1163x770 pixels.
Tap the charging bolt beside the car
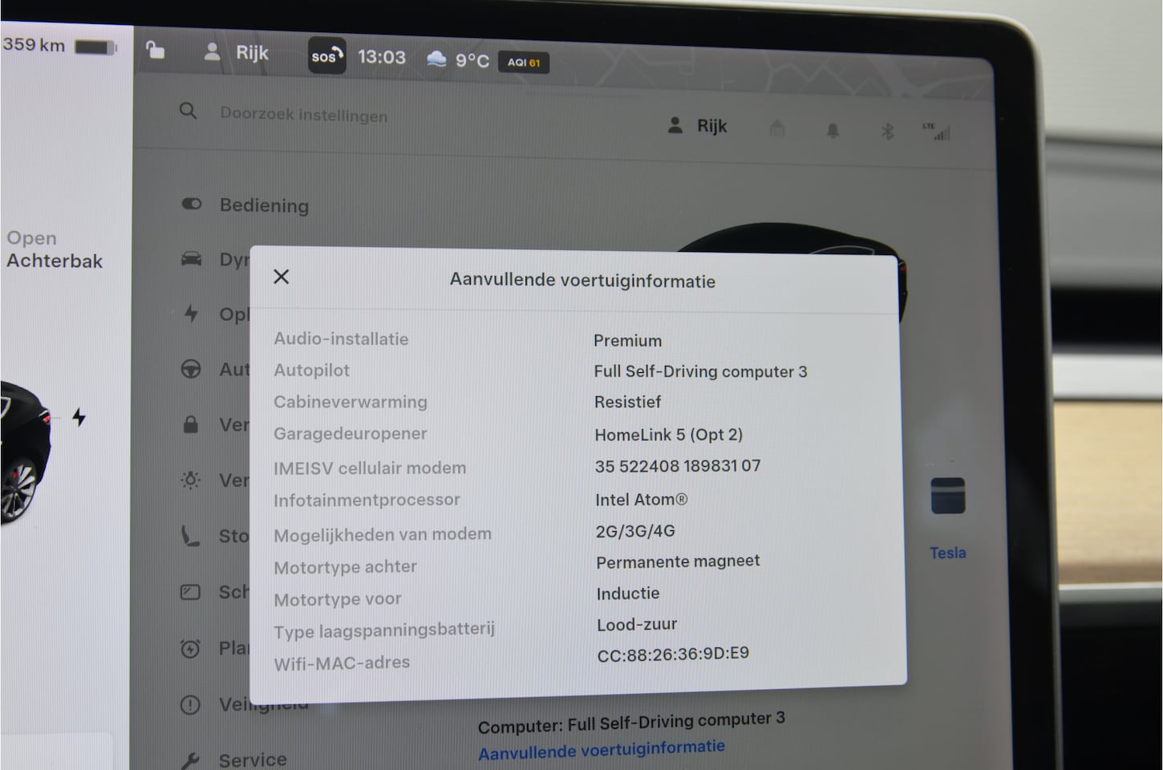tap(79, 417)
